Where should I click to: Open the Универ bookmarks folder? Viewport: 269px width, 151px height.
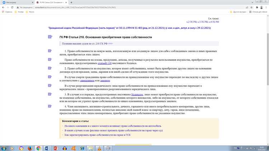(19, 12)
